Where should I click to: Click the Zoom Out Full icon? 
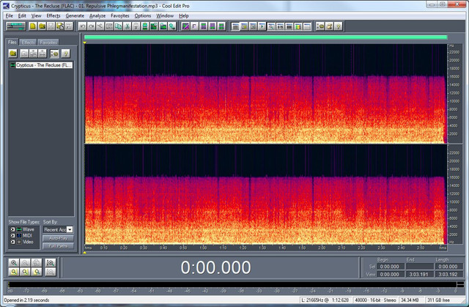tap(37, 263)
